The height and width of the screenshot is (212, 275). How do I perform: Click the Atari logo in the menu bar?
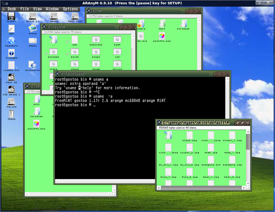pos(3,9)
